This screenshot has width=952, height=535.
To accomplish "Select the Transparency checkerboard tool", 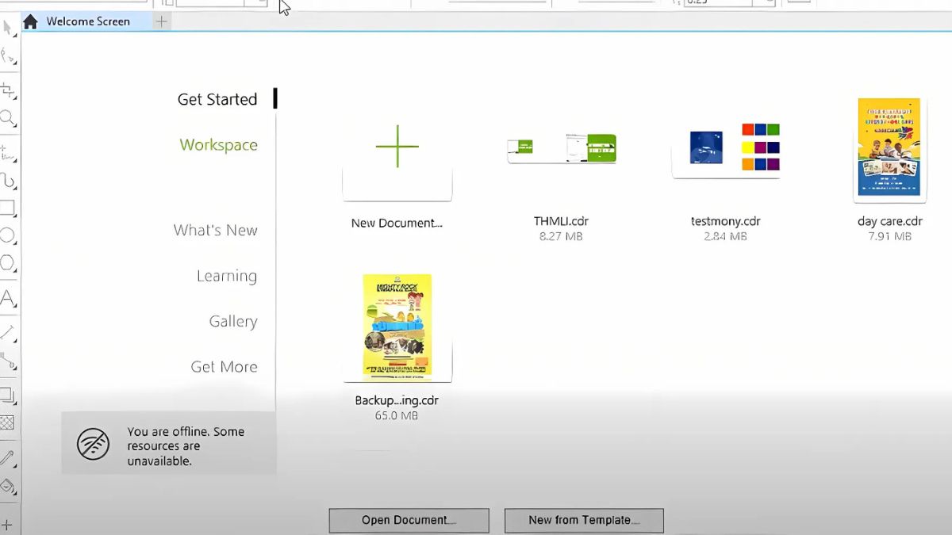I will pos(8,422).
